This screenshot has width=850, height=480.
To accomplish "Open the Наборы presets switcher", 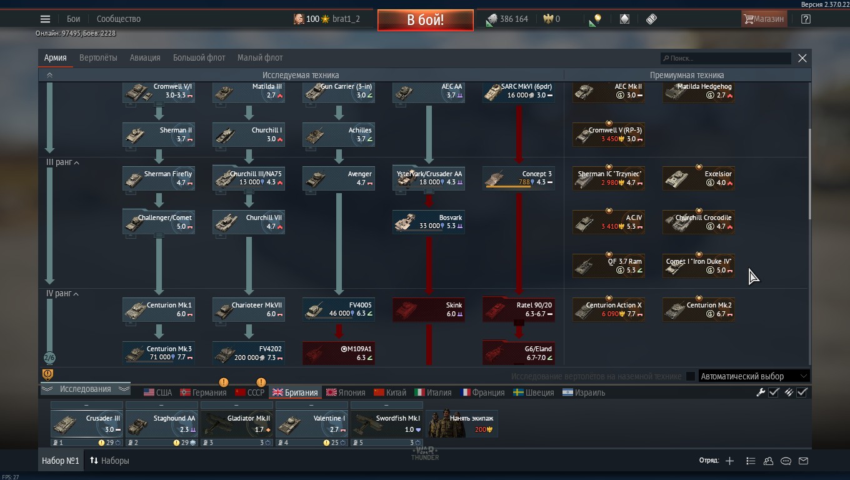I will (109, 461).
